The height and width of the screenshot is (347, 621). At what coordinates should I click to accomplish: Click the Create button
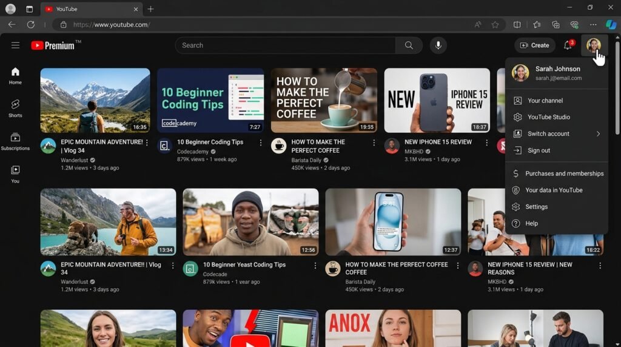coord(534,45)
